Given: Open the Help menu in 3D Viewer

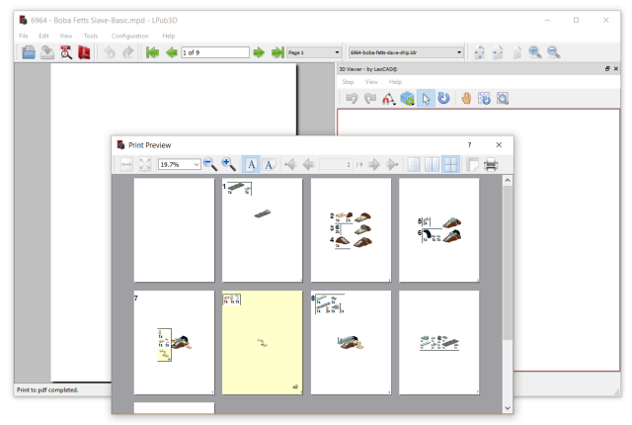Looking at the screenshot, I should 395,82.
